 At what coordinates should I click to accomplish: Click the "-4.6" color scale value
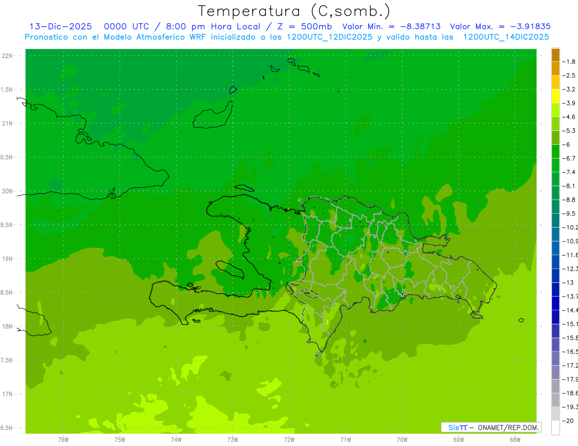click(x=570, y=117)
